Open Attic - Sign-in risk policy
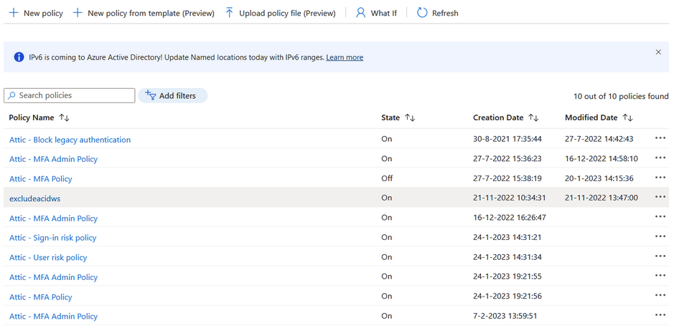The image size is (674, 328). 52,238
